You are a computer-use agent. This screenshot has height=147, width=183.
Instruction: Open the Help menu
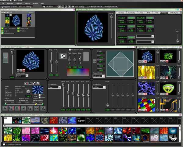point(42,3)
